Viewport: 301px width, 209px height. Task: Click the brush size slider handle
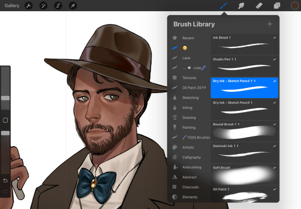6,98
